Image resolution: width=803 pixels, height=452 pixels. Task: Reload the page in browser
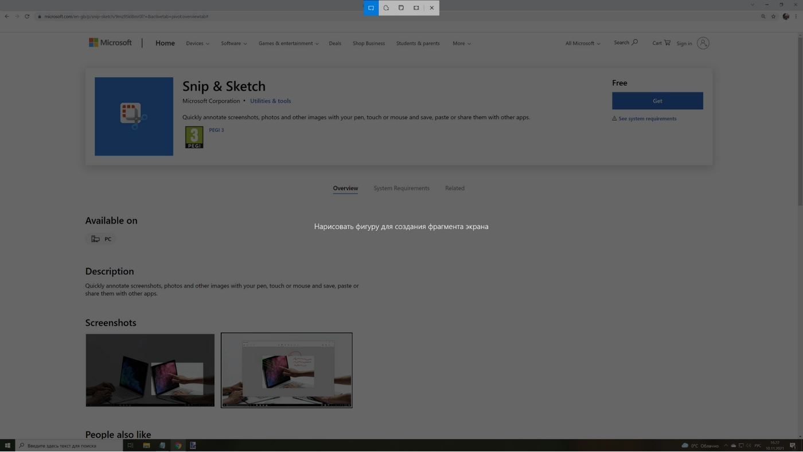(x=27, y=17)
